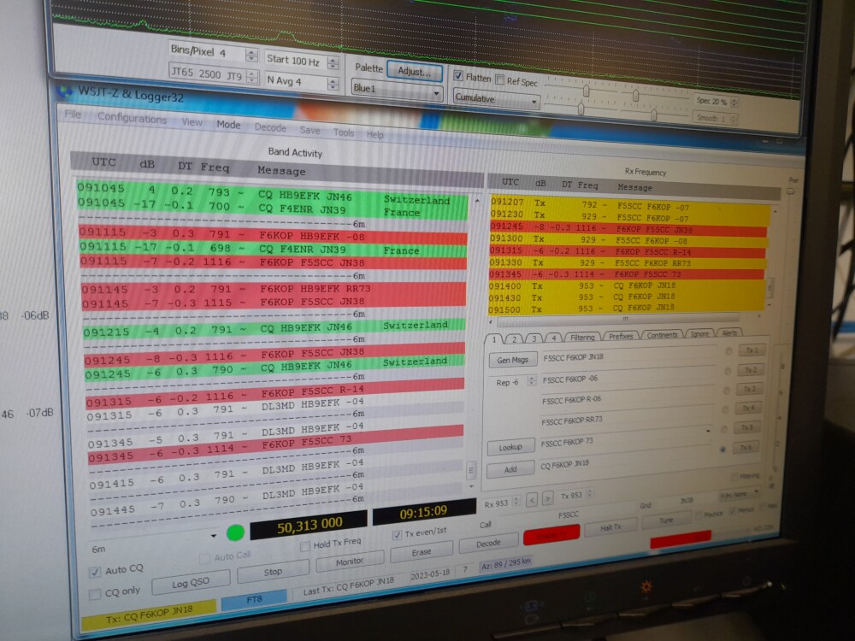Image resolution: width=855 pixels, height=641 pixels.
Task: Open the Configurations menu
Action: click(x=132, y=118)
